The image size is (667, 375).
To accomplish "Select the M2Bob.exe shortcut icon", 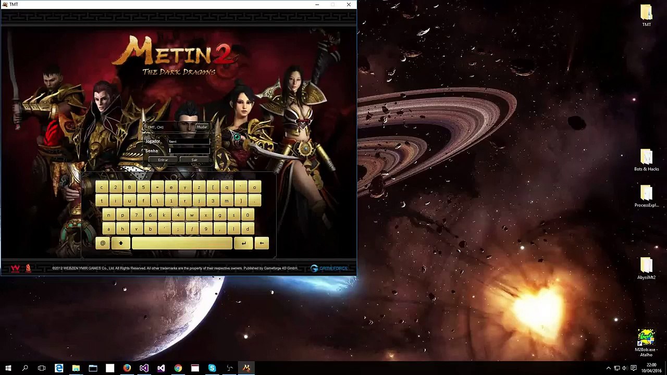I will [646, 343].
